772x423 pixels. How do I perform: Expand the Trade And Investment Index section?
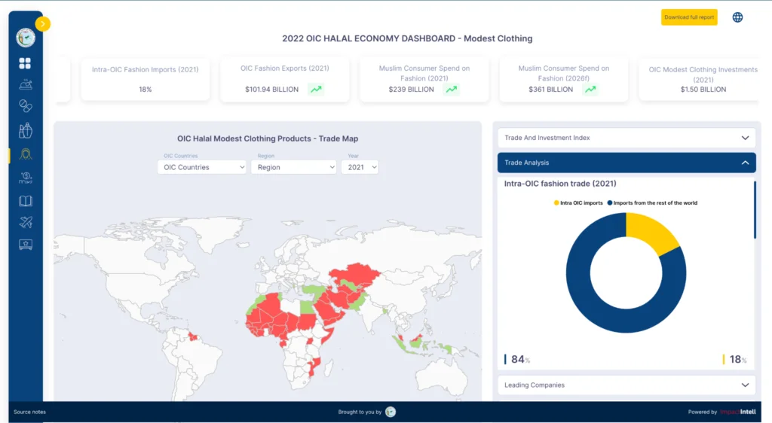pos(626,138)
